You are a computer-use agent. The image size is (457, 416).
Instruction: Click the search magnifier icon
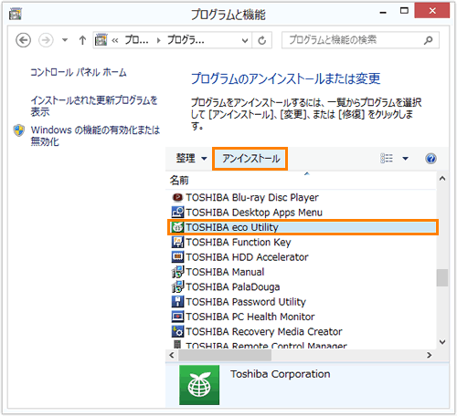428,40
